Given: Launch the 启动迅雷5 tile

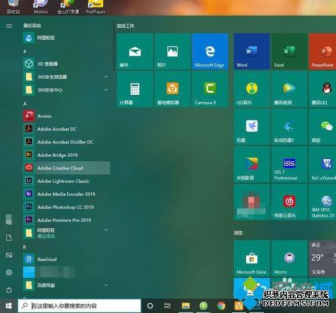Looking at the screenshot, I should (289, 127).
